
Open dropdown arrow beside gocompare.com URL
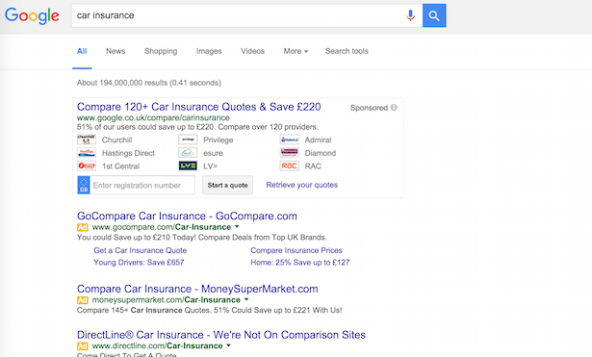(x=237, y=226)
